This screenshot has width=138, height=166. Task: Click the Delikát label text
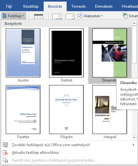coord(67,80)
